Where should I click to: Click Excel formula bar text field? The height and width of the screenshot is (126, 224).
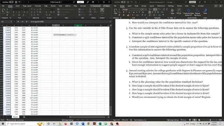[x=69, y=22]
